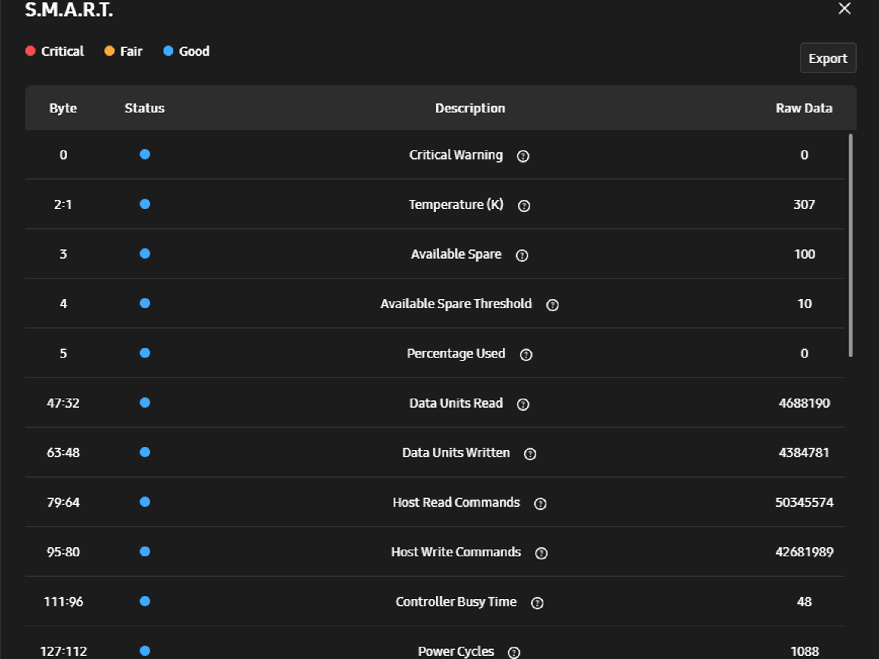Select the Data Units Written label

pyautogui.click(x=456, y=453)
